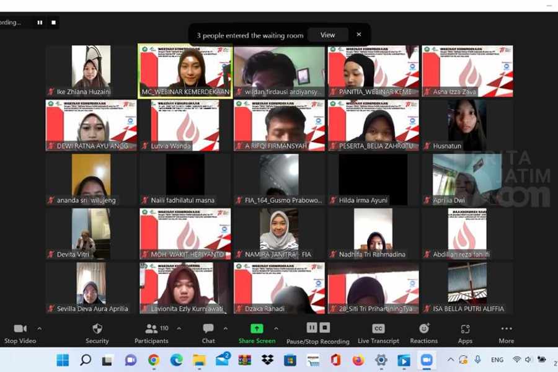This screenshot has height=372, width=558.
Task: Expand options arrow beside Chat
Action: (x=226, y=329)
